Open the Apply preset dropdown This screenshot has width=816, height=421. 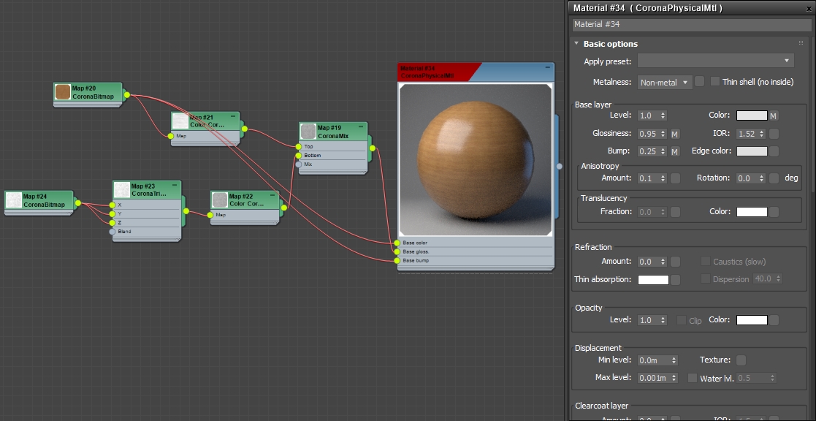(716, 61)
